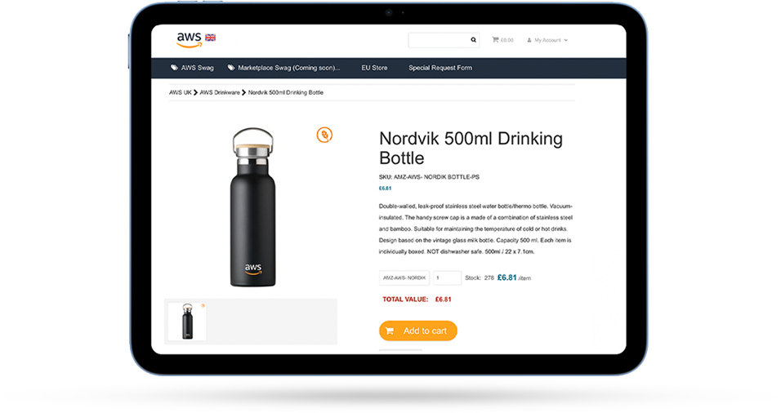This screenshot has width=781, height=413.
Task: Click the orange eco badge on product image
Action: [324, 135]
